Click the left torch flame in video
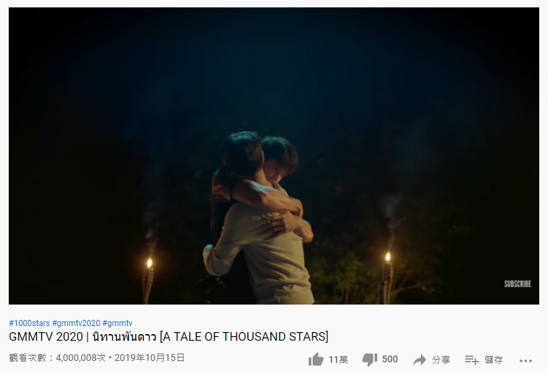This screenshot has height=375, width=548. coord(149,263)
